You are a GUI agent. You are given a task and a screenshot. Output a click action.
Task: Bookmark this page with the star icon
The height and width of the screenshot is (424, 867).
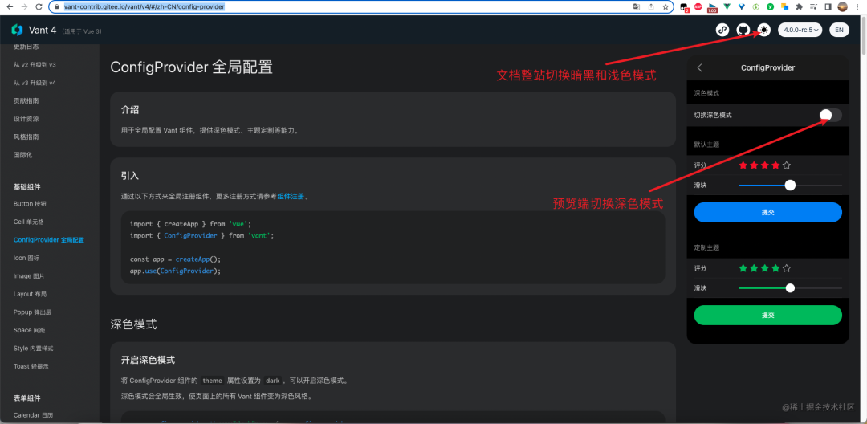666,7
